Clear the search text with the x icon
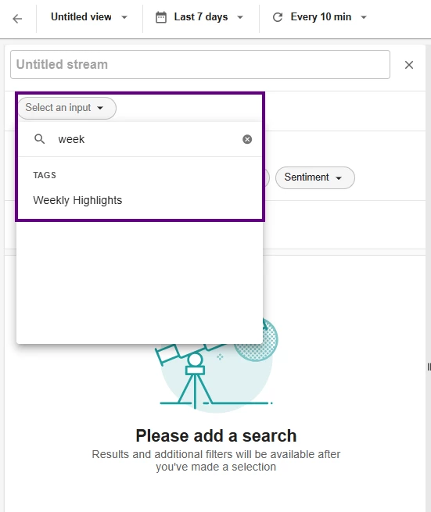 point(247,139)
